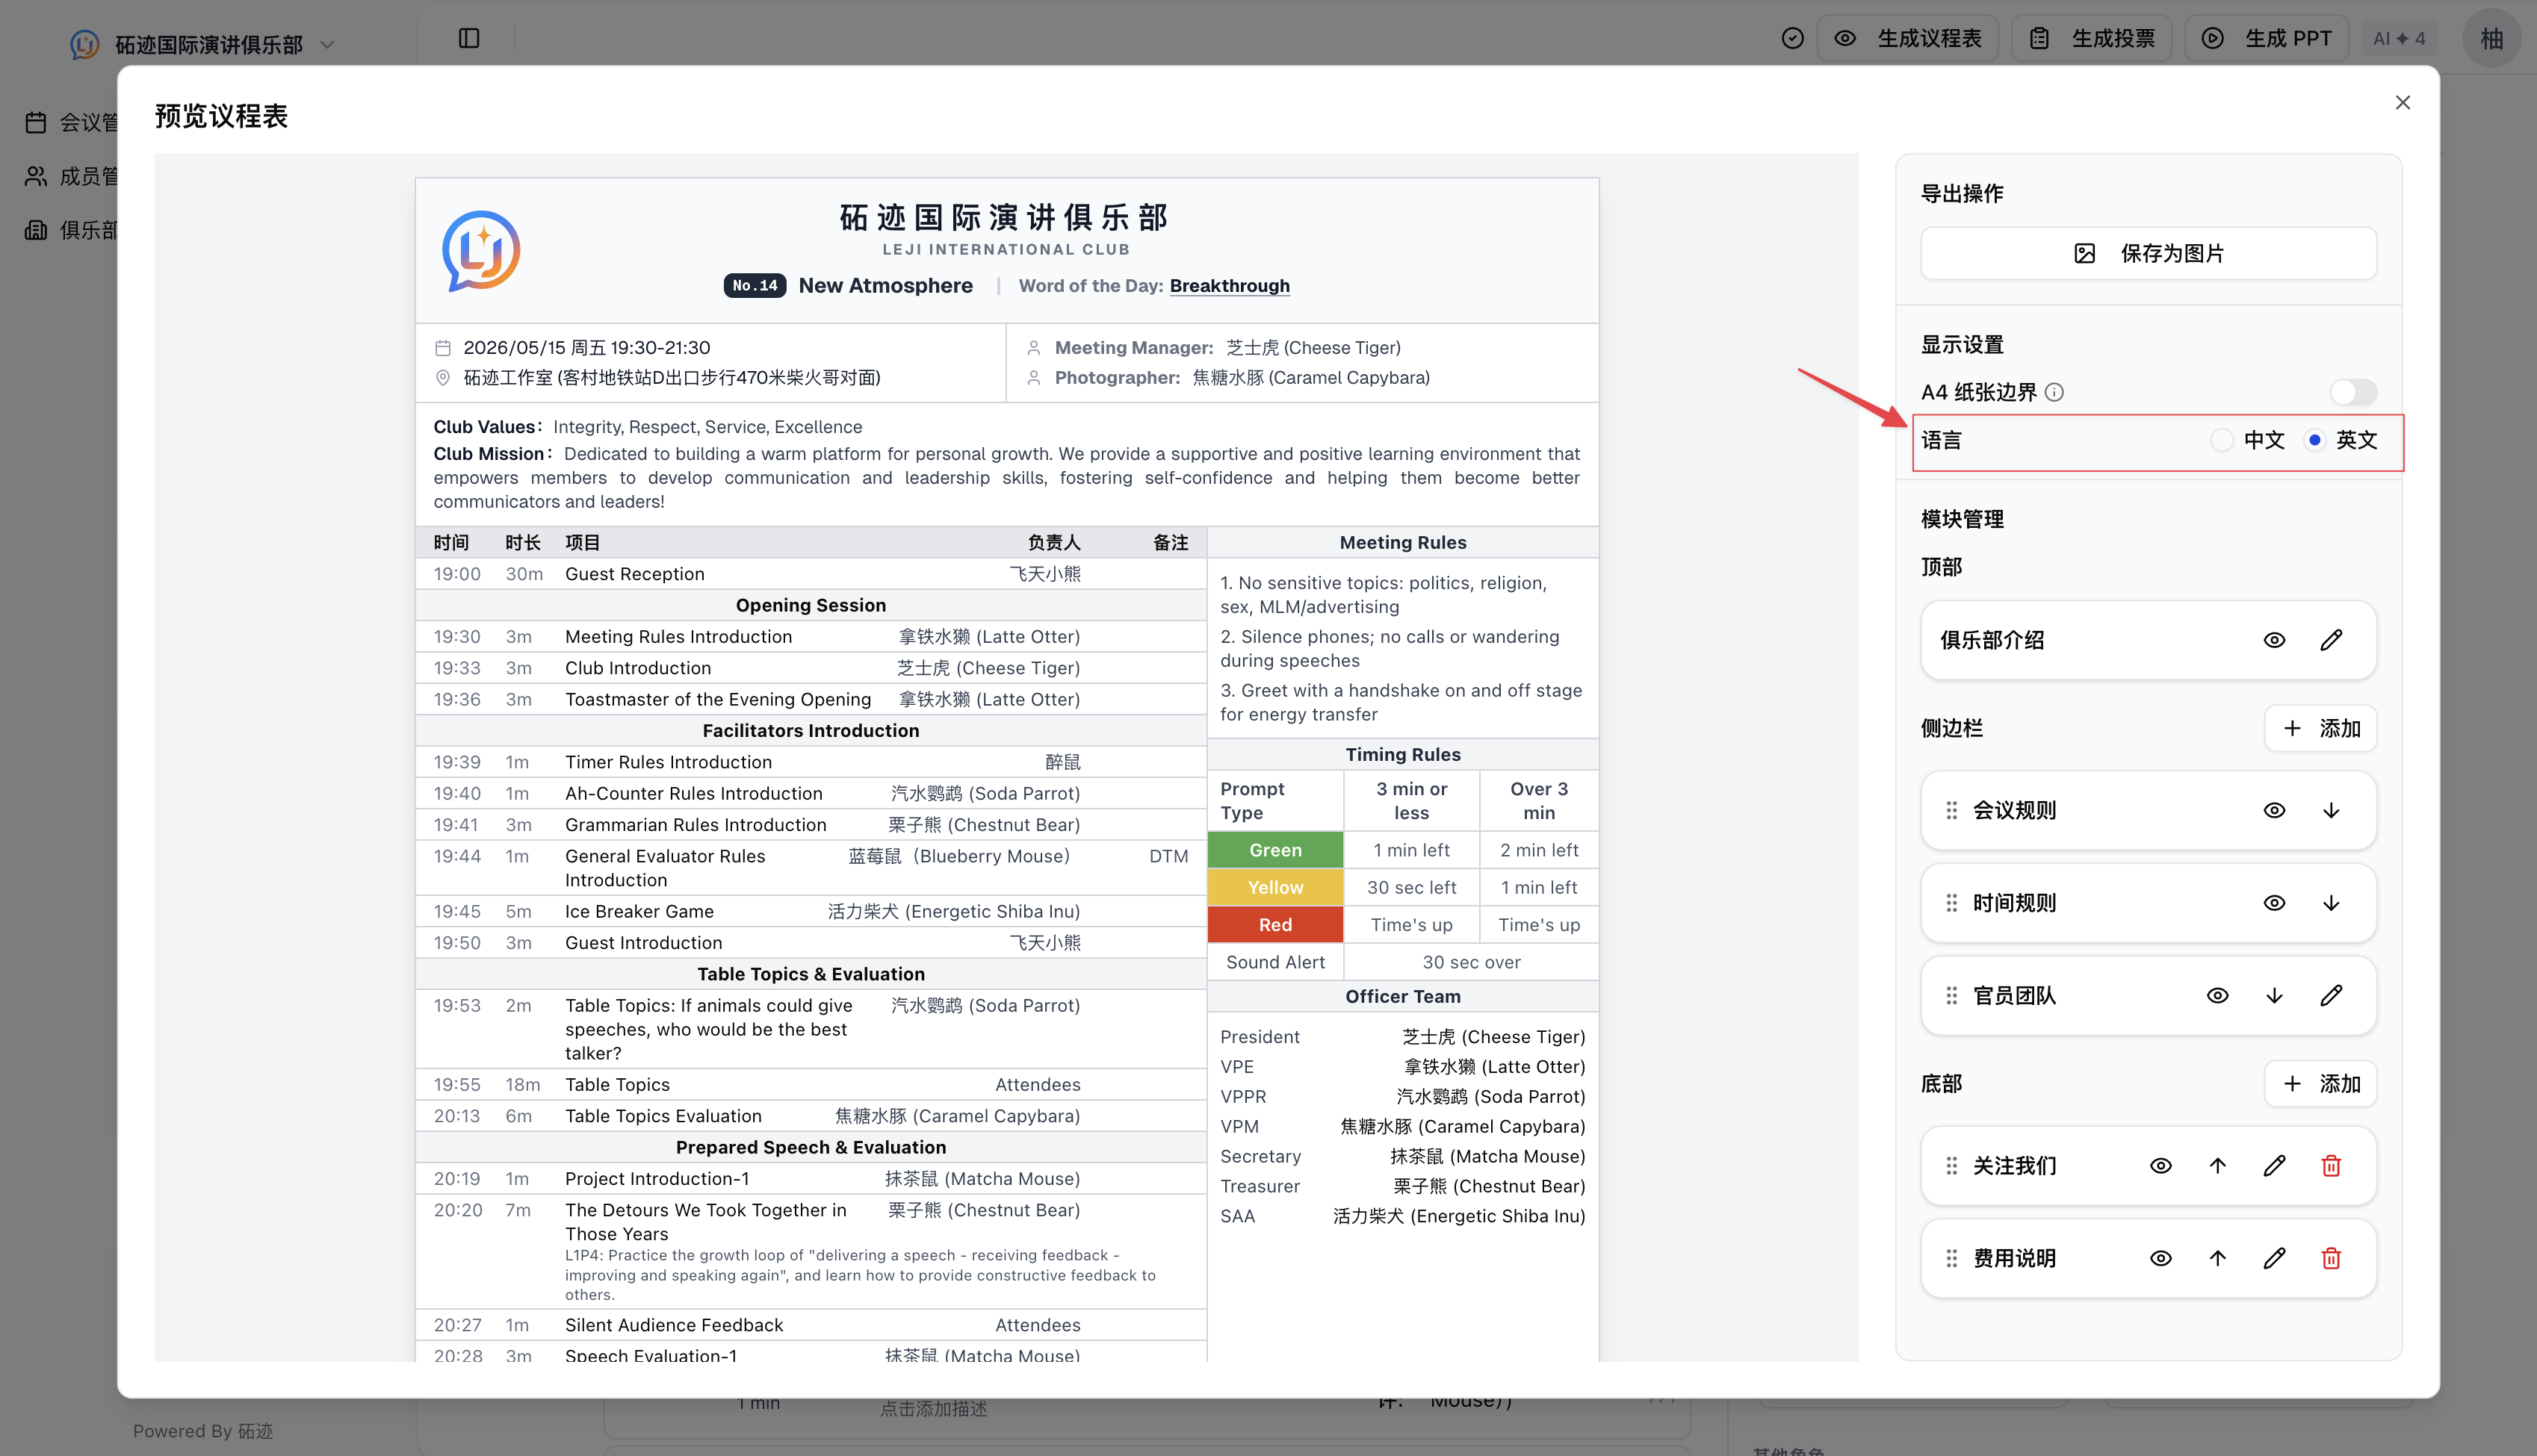Click the Yellow timing color cell
The image size is (2537, 1456).
[x=1275, y=887]
